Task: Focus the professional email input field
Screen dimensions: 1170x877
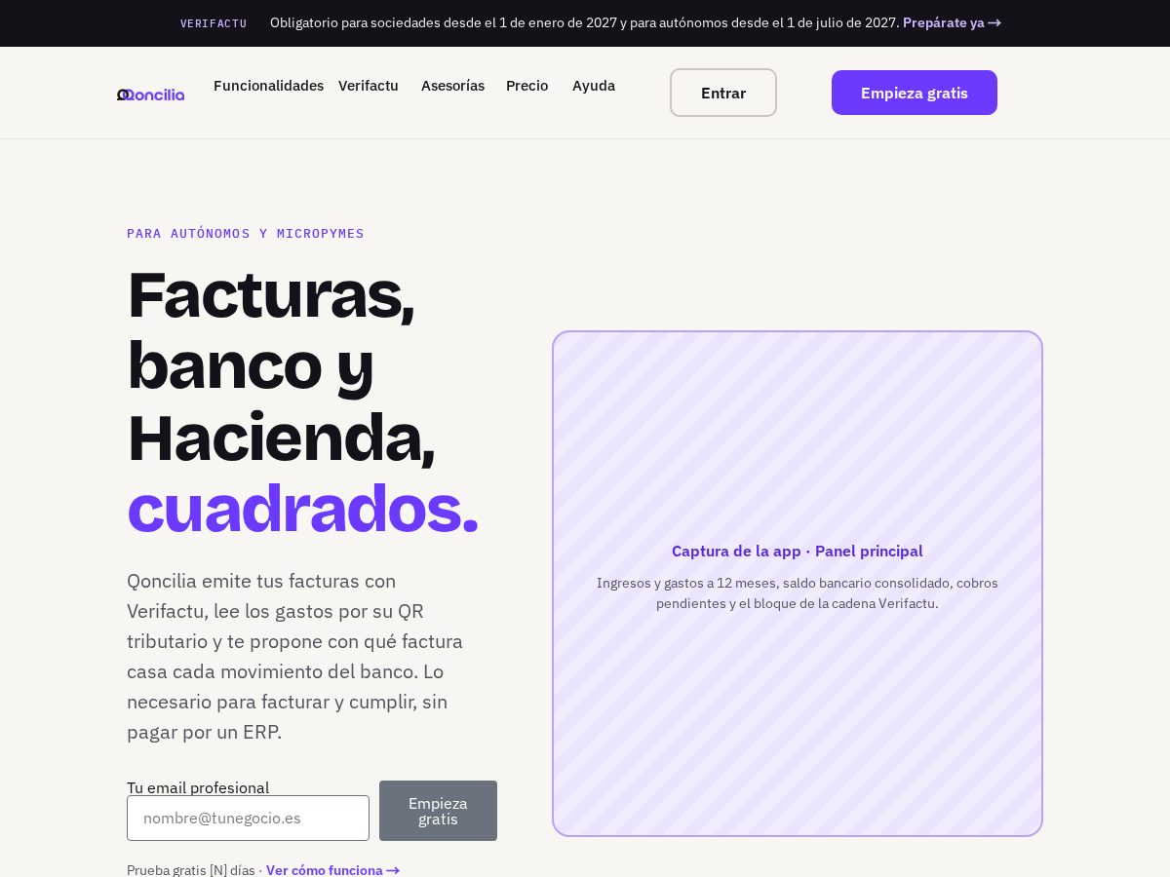Action: (x=248, y=818)
